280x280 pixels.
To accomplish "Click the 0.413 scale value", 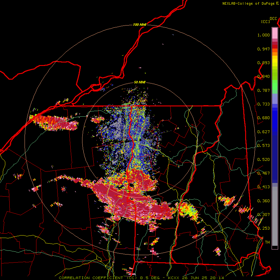I will (x=264, y=187).
